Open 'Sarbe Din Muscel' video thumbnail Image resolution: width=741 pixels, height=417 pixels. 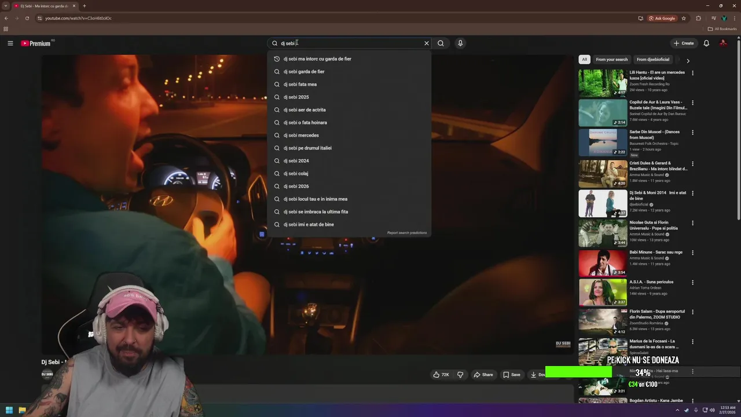[x=603, y=142]
